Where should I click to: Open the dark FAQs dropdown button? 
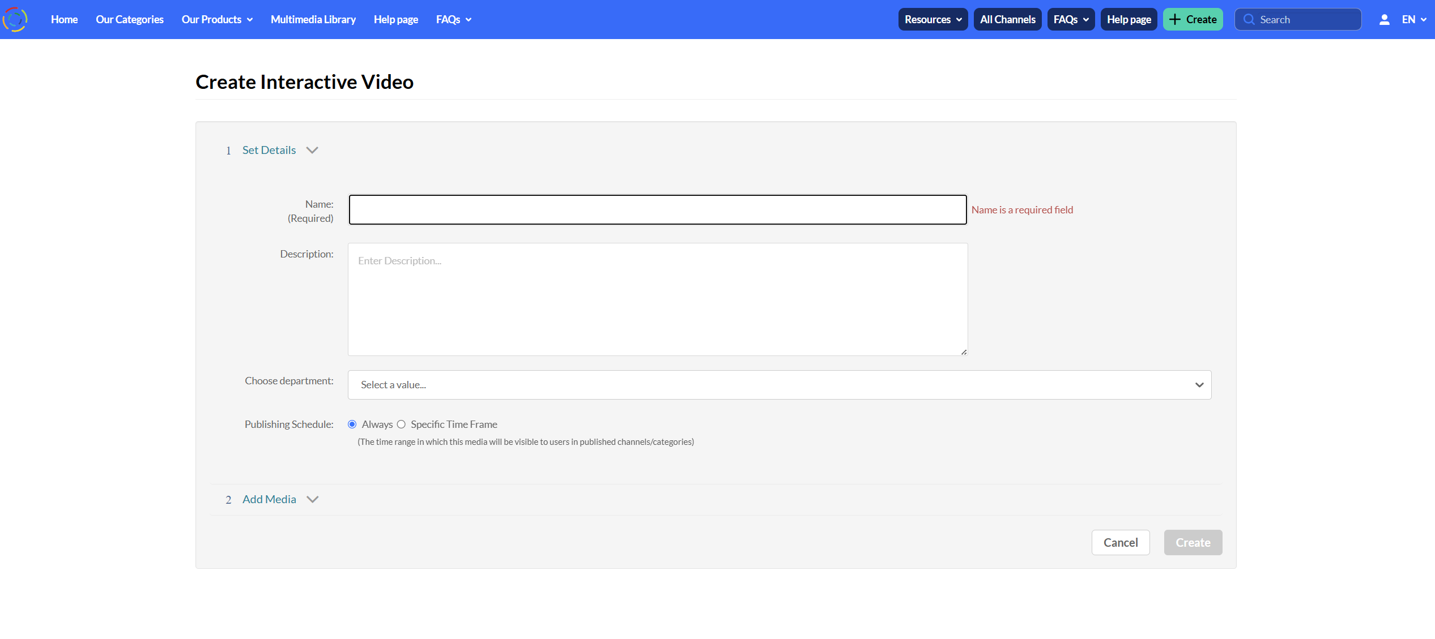(1070, 20)
